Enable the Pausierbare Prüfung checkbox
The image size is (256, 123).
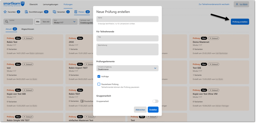pos(99,84)
